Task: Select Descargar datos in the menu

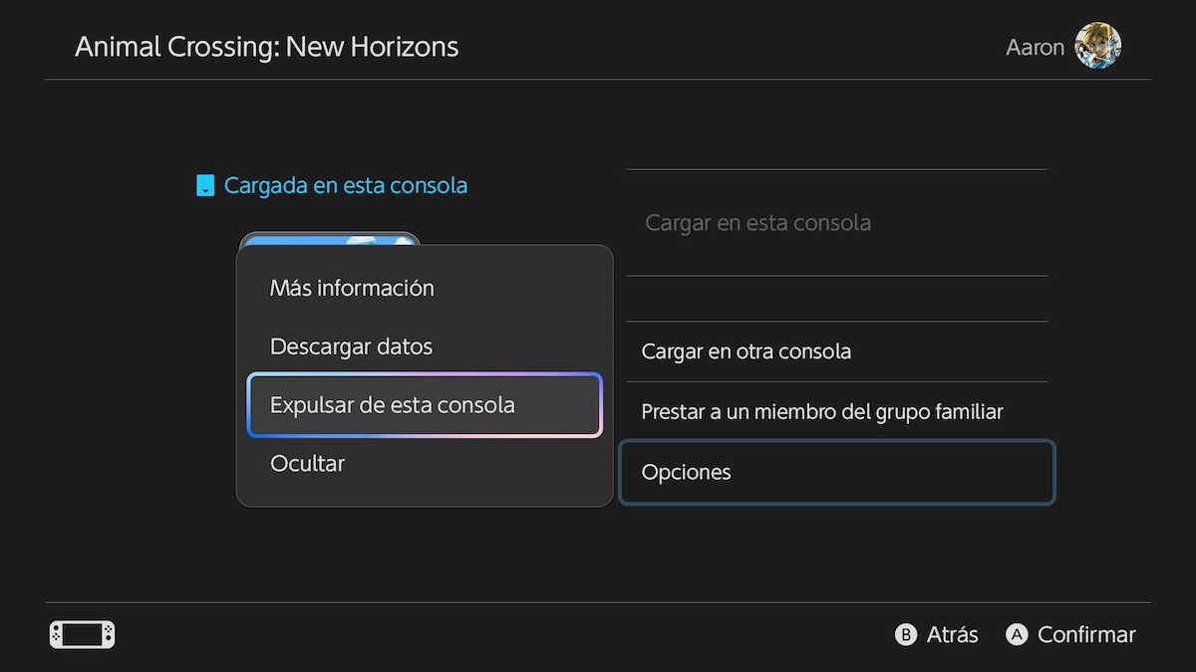Action: (351, 345)
